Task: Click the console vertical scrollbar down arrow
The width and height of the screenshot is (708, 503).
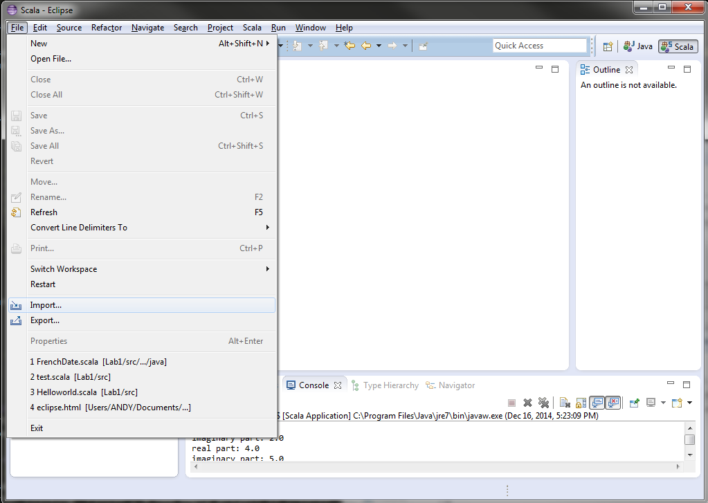Action: coord(689,455)
